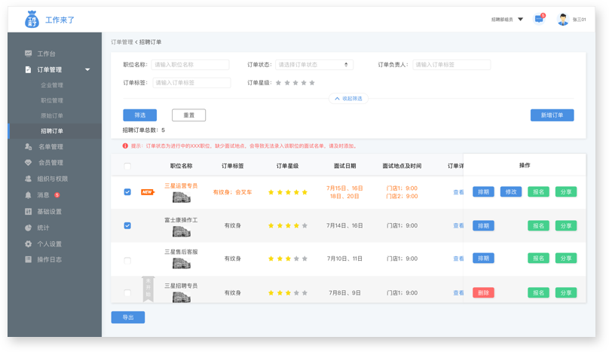Click 报名 button for 三星招聘专员

coord(538,292)
